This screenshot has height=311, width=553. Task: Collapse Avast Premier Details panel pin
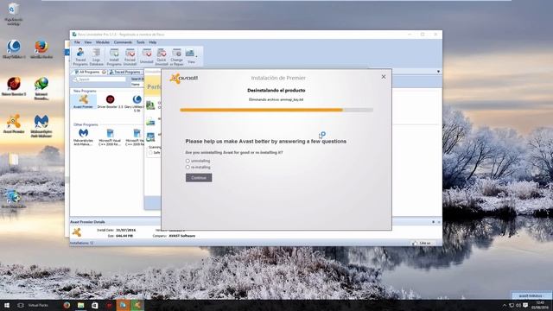tap(433, 222)
